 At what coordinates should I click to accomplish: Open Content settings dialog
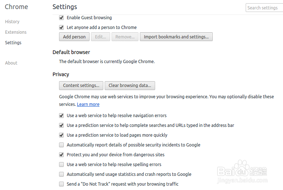point(81,86)
